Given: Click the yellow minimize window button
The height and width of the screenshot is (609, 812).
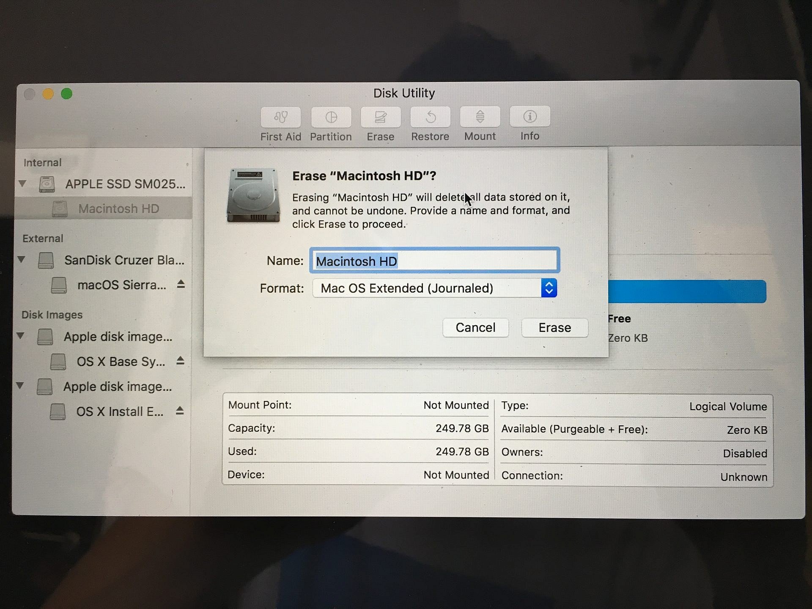Looking at the screenshot, I should 48,93.
